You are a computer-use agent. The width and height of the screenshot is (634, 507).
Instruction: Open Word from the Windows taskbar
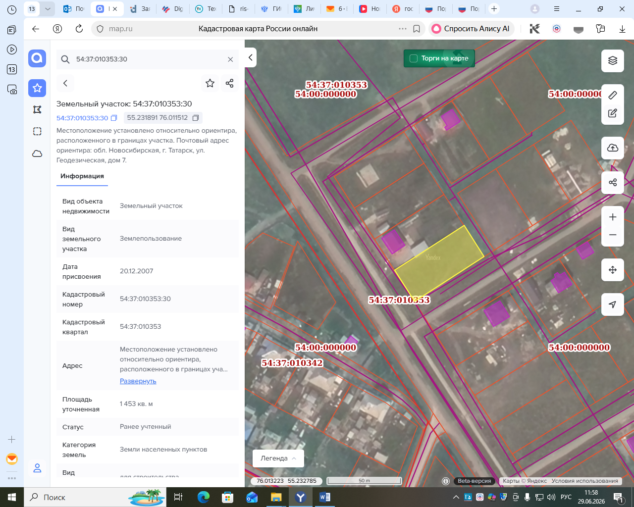coord(325,497)
